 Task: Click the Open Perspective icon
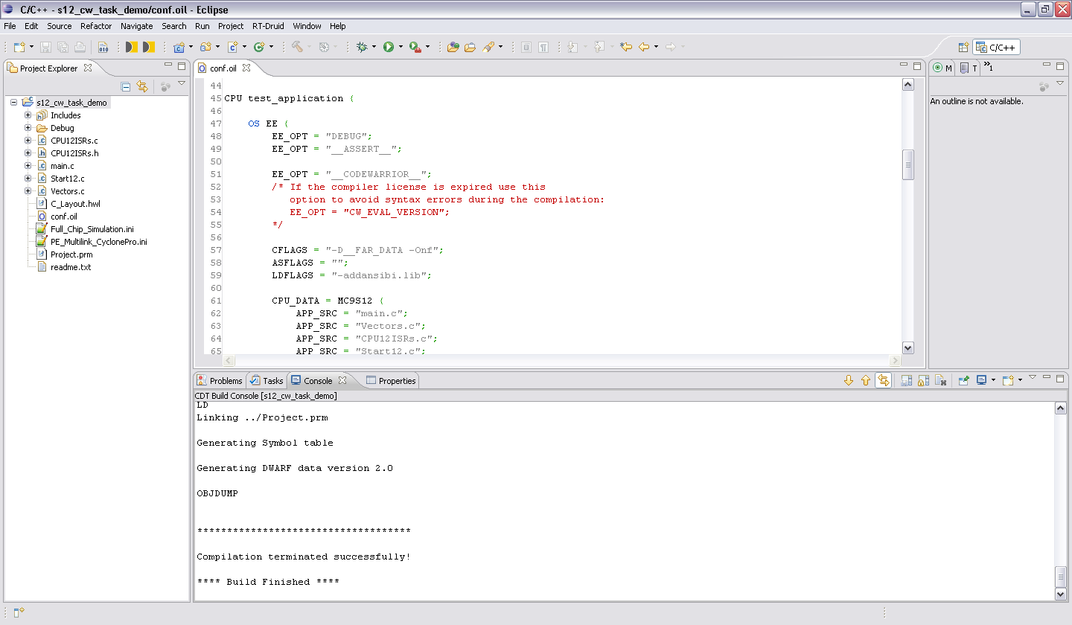point(963,48)
